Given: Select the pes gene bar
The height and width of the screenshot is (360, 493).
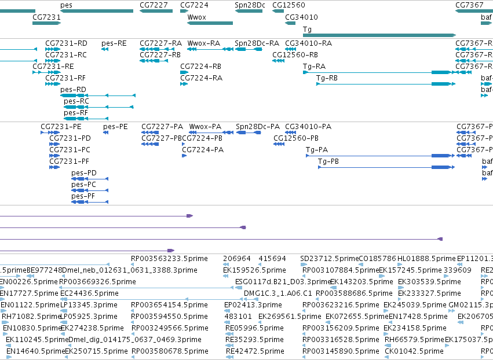Looking at the screenshot, I should [97, 11].
